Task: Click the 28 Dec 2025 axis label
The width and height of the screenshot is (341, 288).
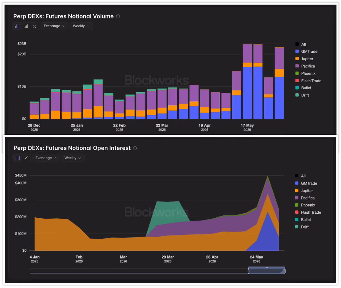Action: click(x=34, y=127)
